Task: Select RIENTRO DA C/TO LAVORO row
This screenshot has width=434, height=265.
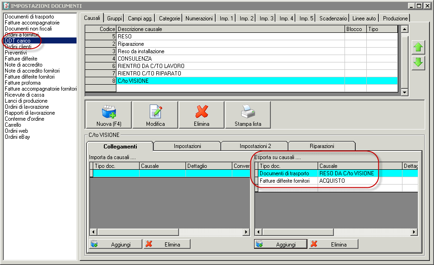Action: point(242,66)
